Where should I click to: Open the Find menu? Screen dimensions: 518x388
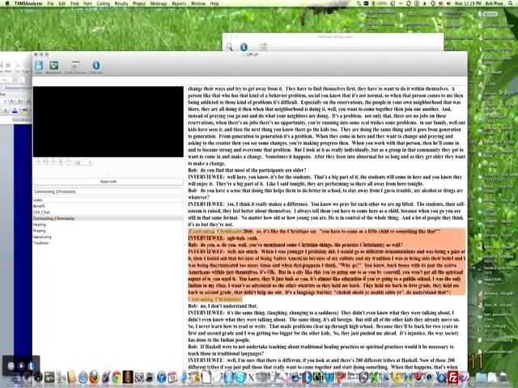tap(74, 3)
